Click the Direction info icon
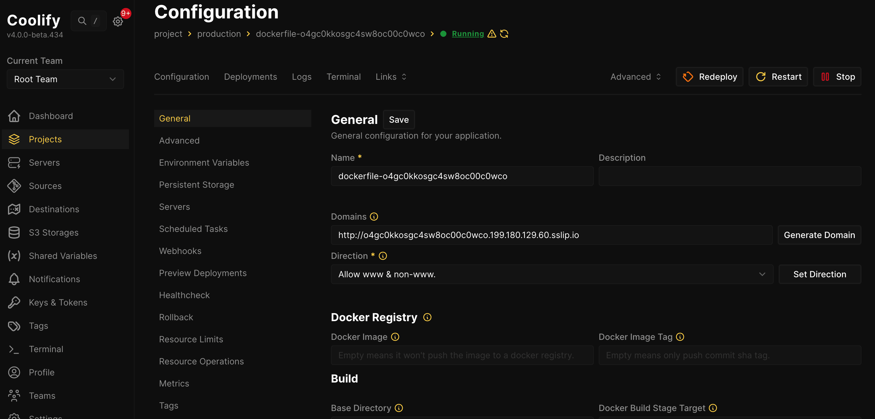 (x=383, y=256)
